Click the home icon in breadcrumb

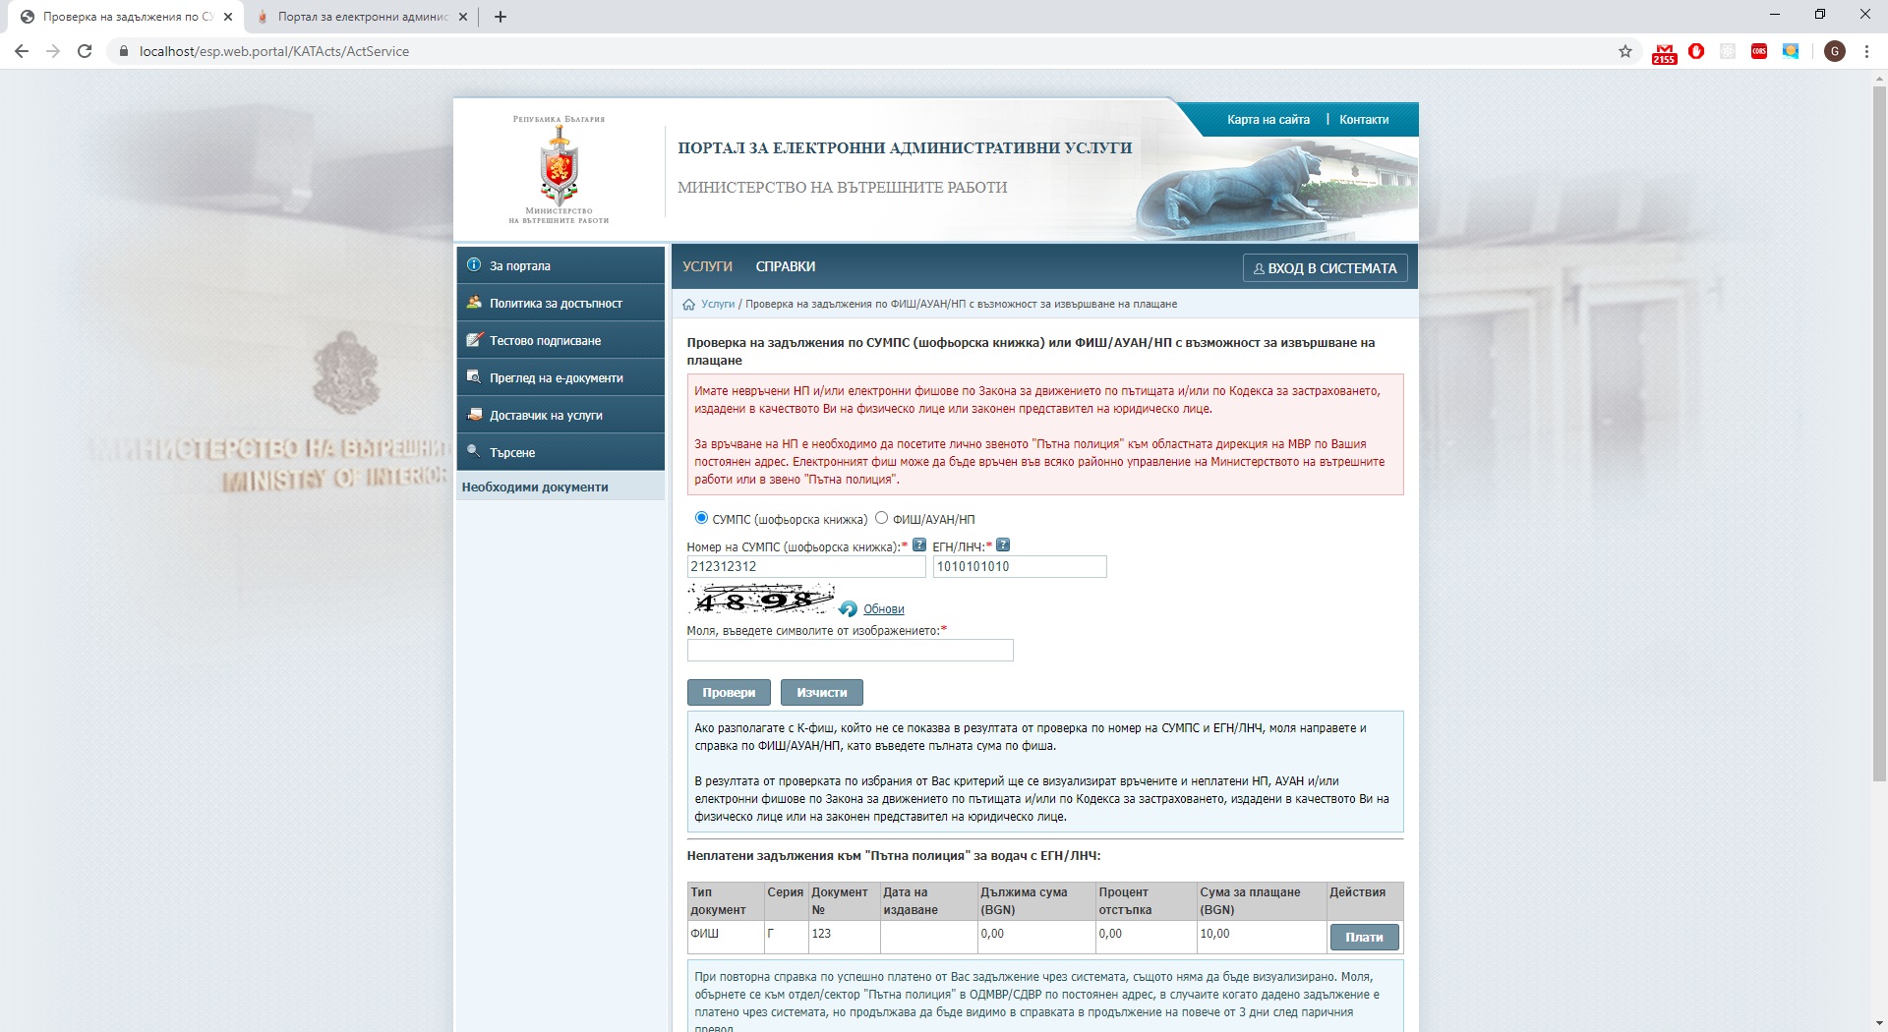(688, 305)
